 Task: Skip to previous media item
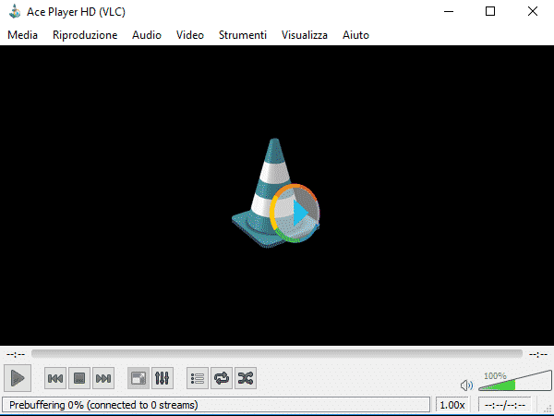point(55,378)
